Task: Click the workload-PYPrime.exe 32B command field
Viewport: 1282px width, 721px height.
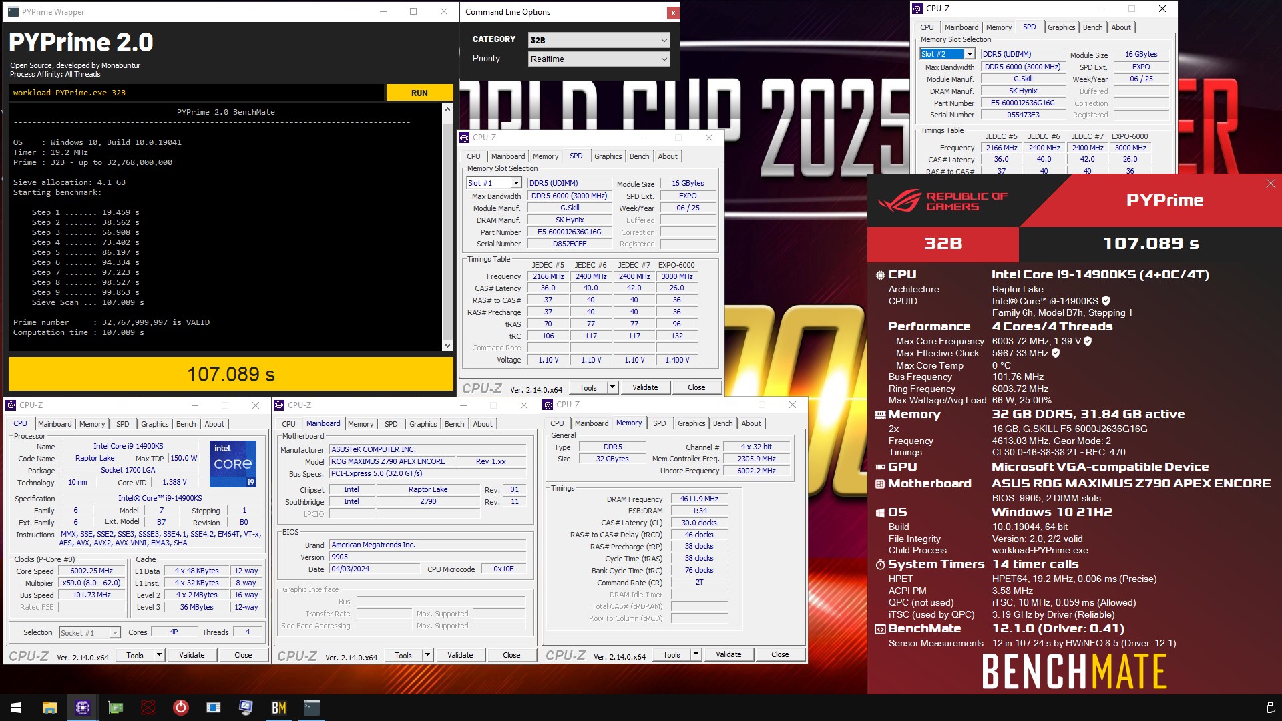Action: [x=196, y=93]
